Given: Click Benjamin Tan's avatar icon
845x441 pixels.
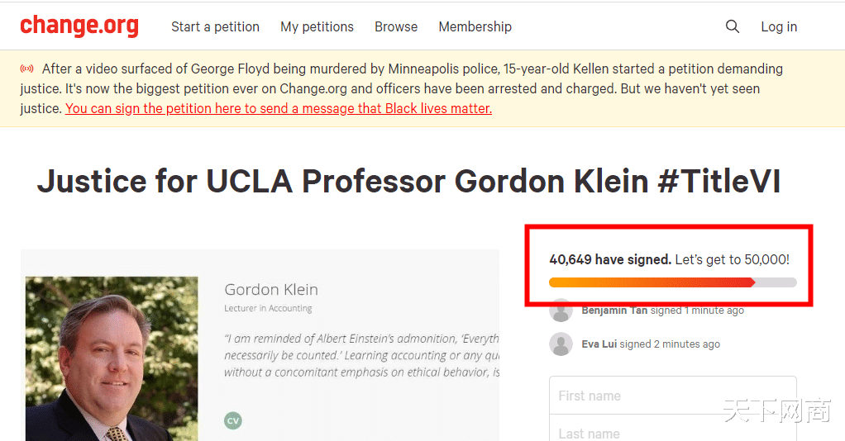Looking at the screenshot, I should coord(561,311).
